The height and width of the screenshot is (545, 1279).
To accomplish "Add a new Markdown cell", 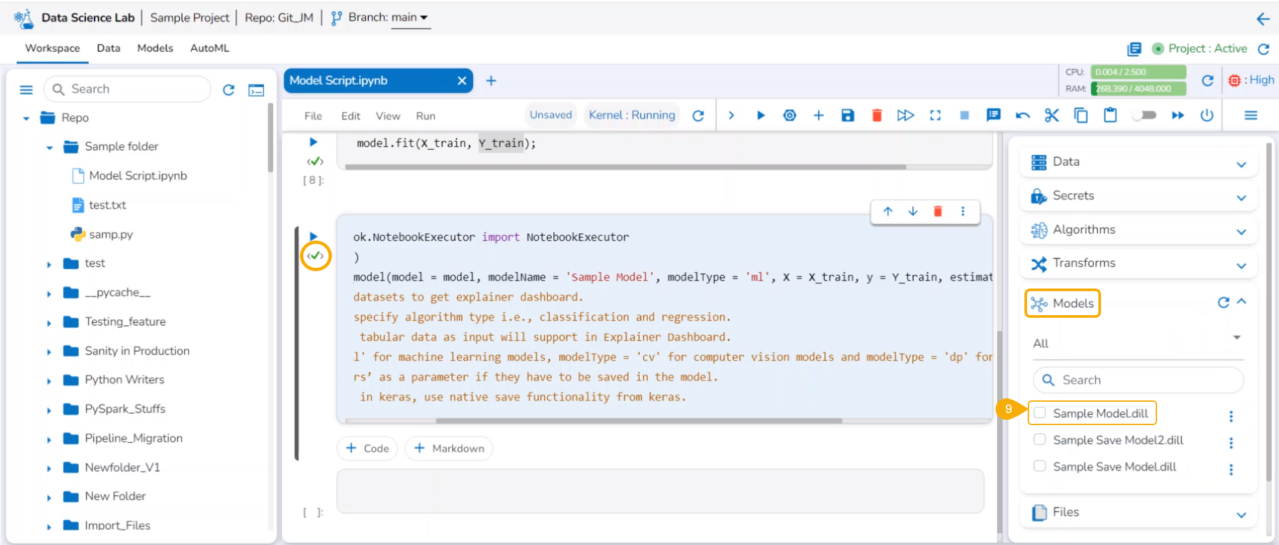I will [449, 448].
